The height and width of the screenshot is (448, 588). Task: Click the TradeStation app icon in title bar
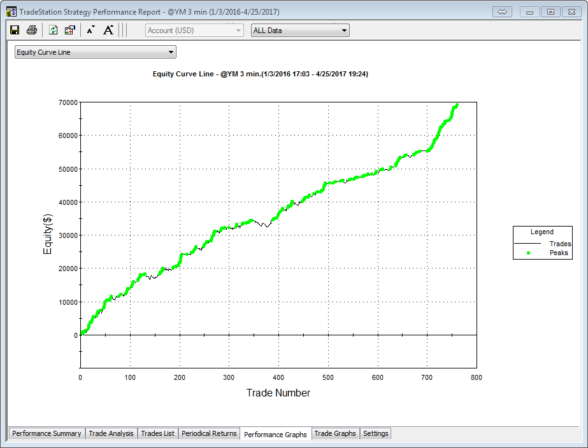(11, 12)
